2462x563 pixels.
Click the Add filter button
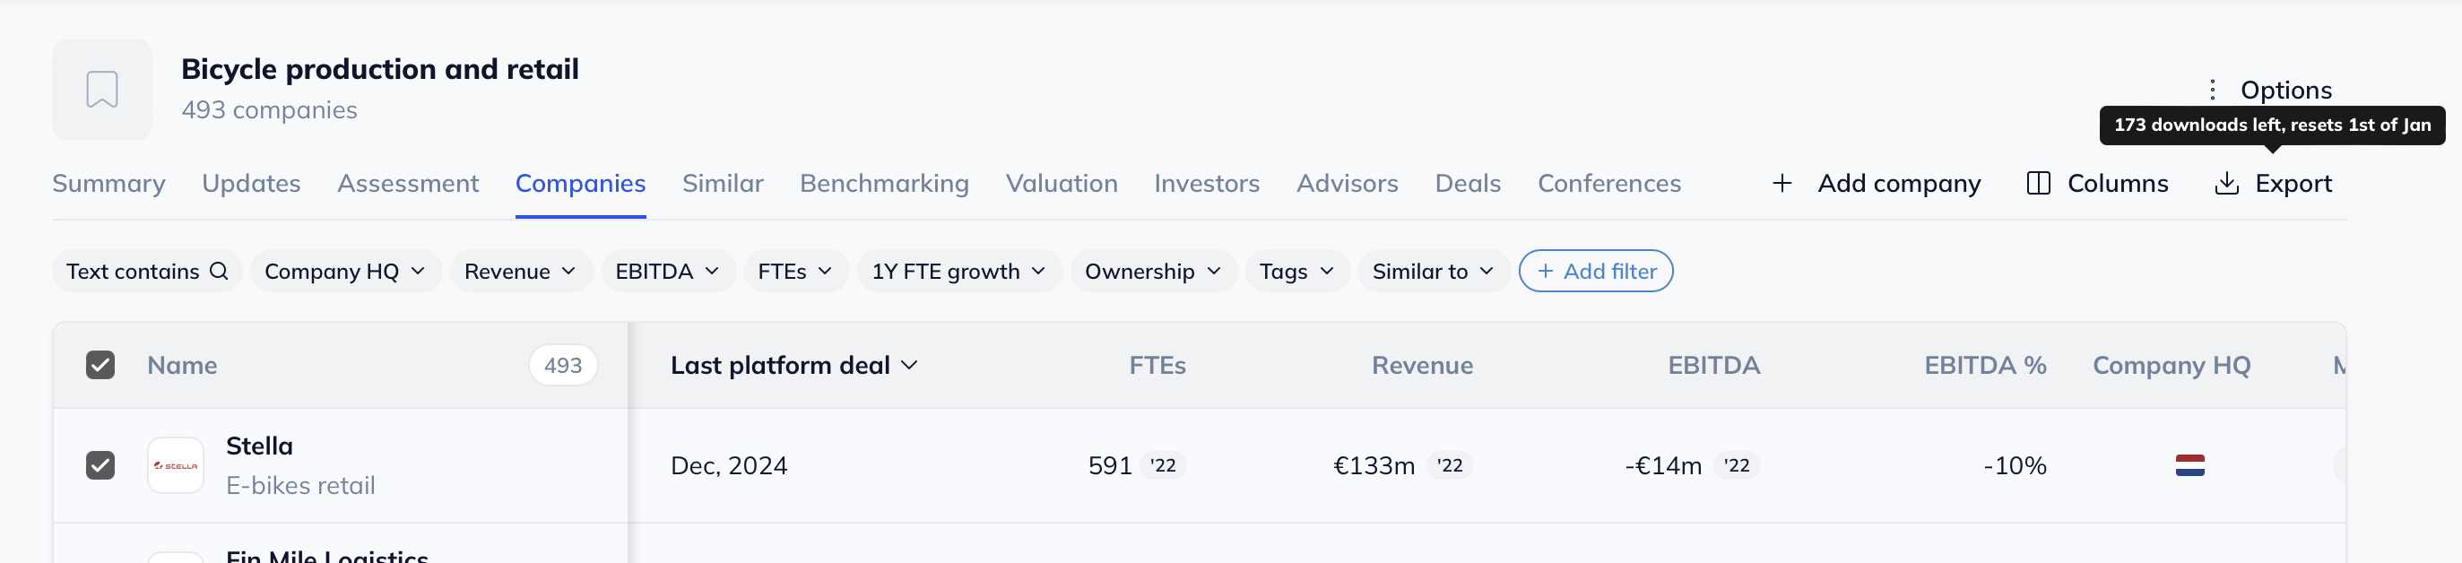1595,272
